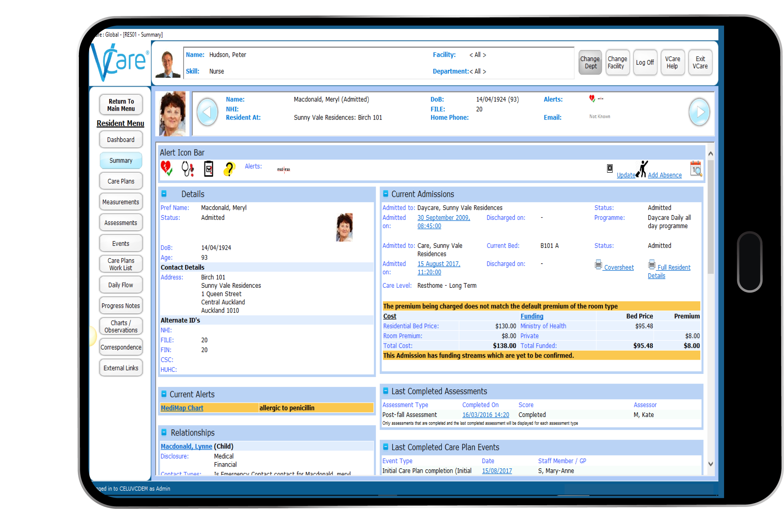Collapse the Details panel
The height and width of the screenshot is (509, 784).
pyautogui.click(x=164, y=194)
